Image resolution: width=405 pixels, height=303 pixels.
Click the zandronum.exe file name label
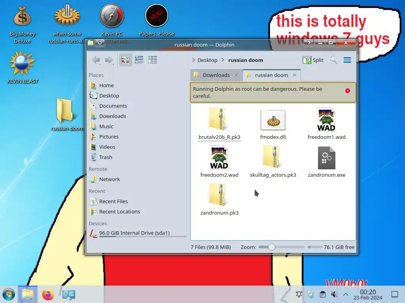pos(326,175)
